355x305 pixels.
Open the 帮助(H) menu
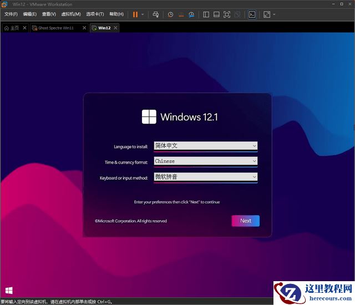pos(116,14)
